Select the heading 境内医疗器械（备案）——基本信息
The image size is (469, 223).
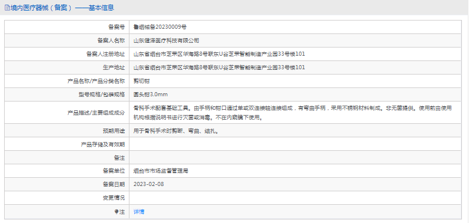tap(62, 8)
